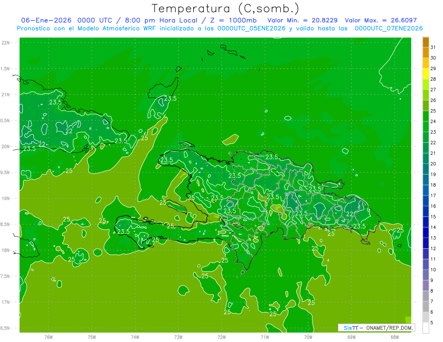Click the "69W" longitude axis label
Screen dimensions: 443x342
tap(351, 337)
